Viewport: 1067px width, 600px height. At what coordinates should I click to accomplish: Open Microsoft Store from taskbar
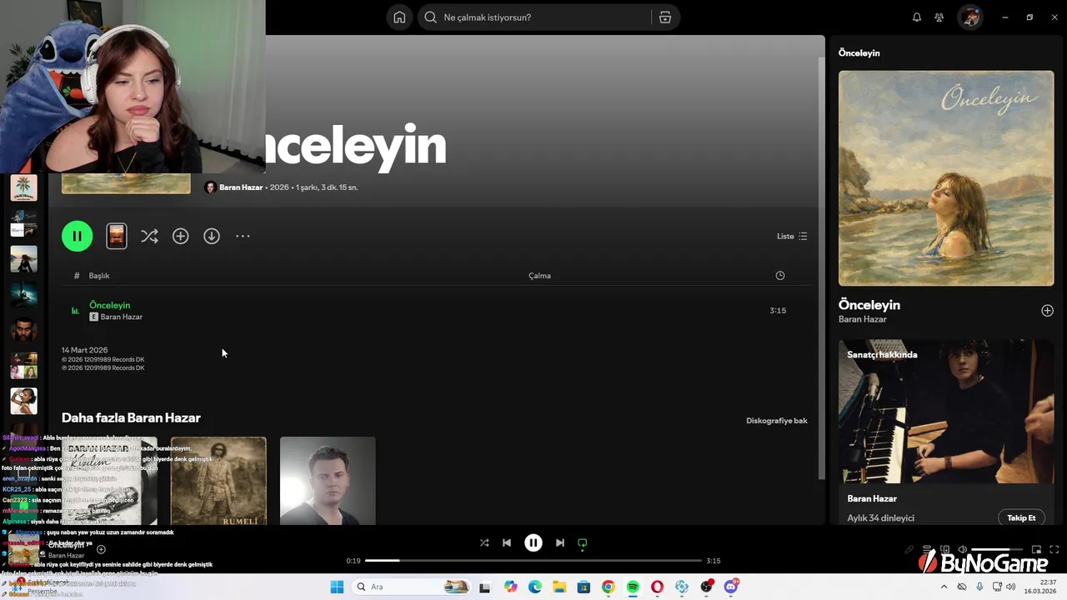point(584,587)
